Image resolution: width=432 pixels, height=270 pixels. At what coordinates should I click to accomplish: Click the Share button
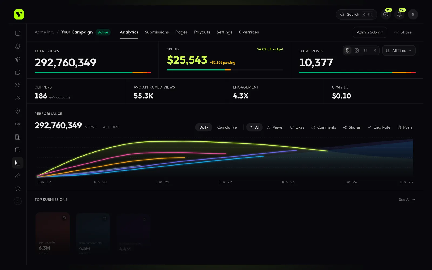coord(403,32)
